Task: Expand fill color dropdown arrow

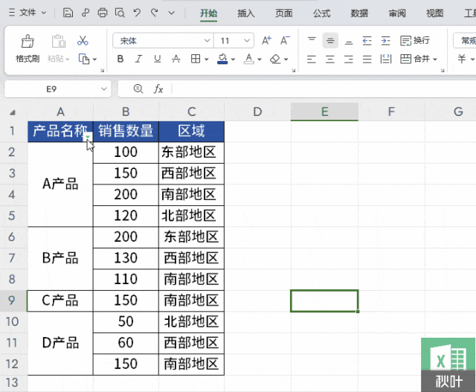Action: click(233, 60)
